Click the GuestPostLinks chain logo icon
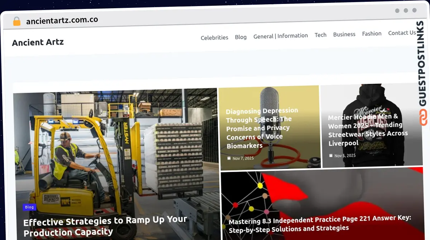430x240 pixels. click(424, 118)
